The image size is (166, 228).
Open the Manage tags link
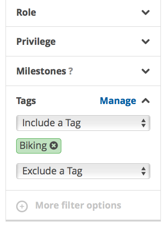pos(118,101)
